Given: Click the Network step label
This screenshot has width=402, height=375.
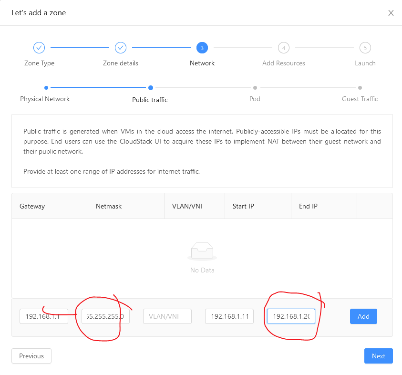Looking at the screenshot, I should pos(202,63).
